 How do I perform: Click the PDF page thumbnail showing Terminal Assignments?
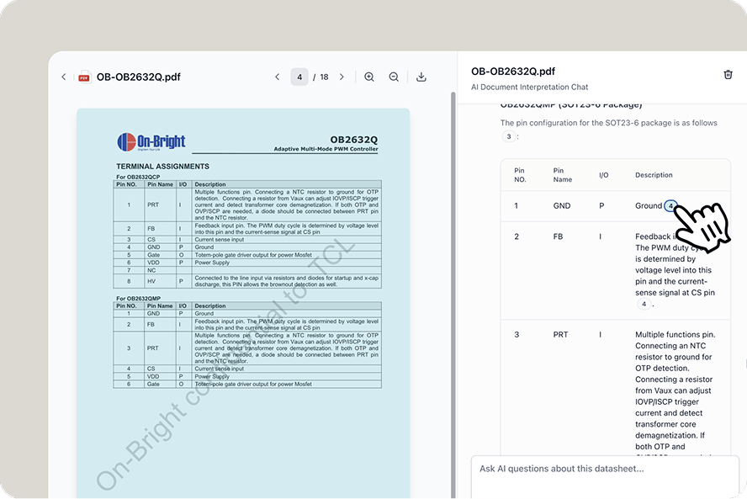pos(243,303)
